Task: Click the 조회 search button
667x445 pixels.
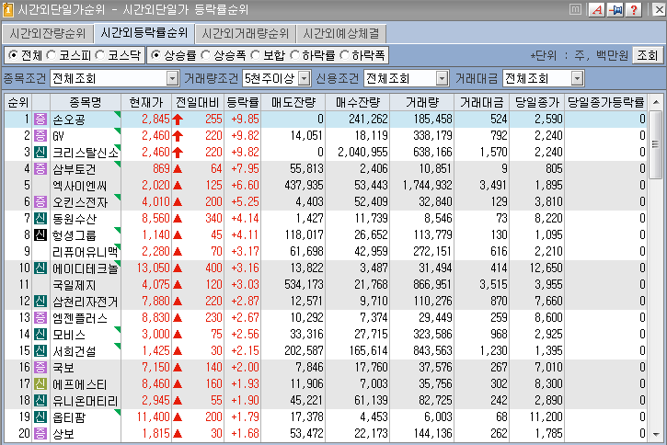Action: click(648, 55)
